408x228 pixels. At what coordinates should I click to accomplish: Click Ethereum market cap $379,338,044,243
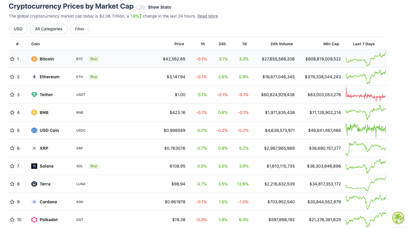click(323, 77)
